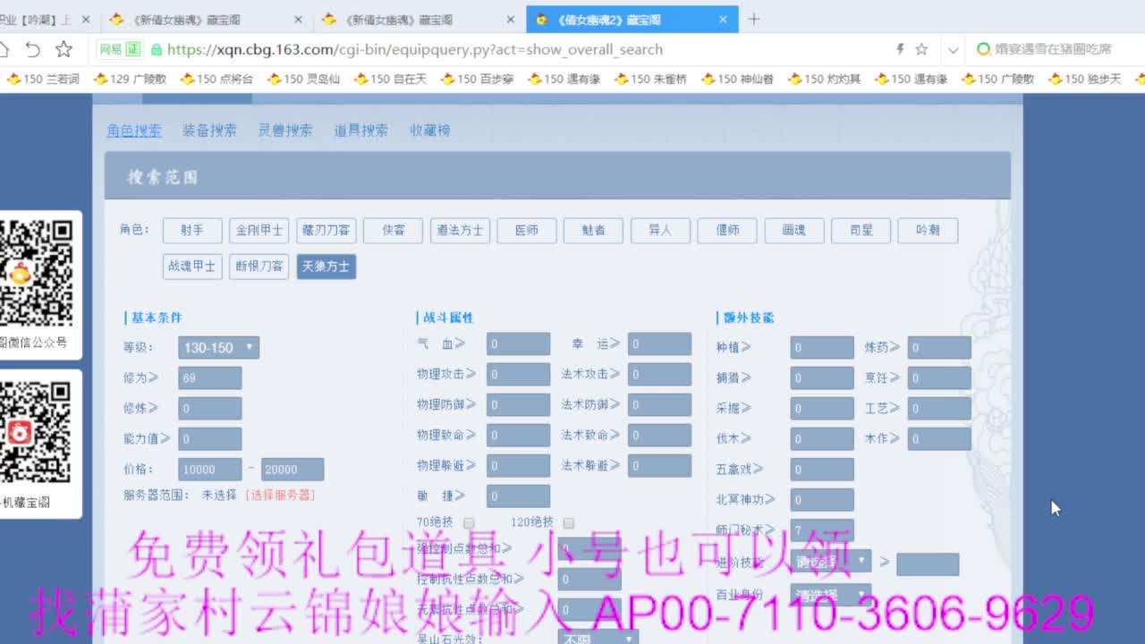Click the star favorite icon in the address bar
Screen dimensions: 1145x644
(921, 49)
